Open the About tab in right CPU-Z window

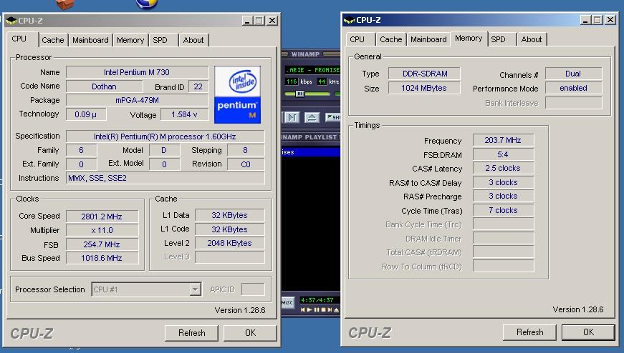(532, 39)
